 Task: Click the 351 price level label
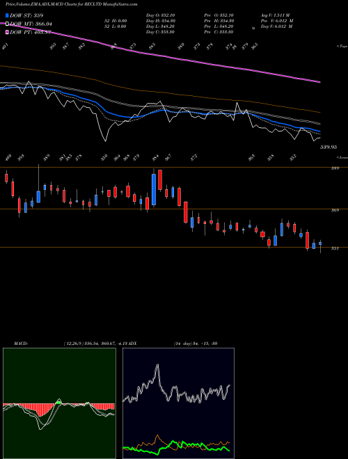335,248
